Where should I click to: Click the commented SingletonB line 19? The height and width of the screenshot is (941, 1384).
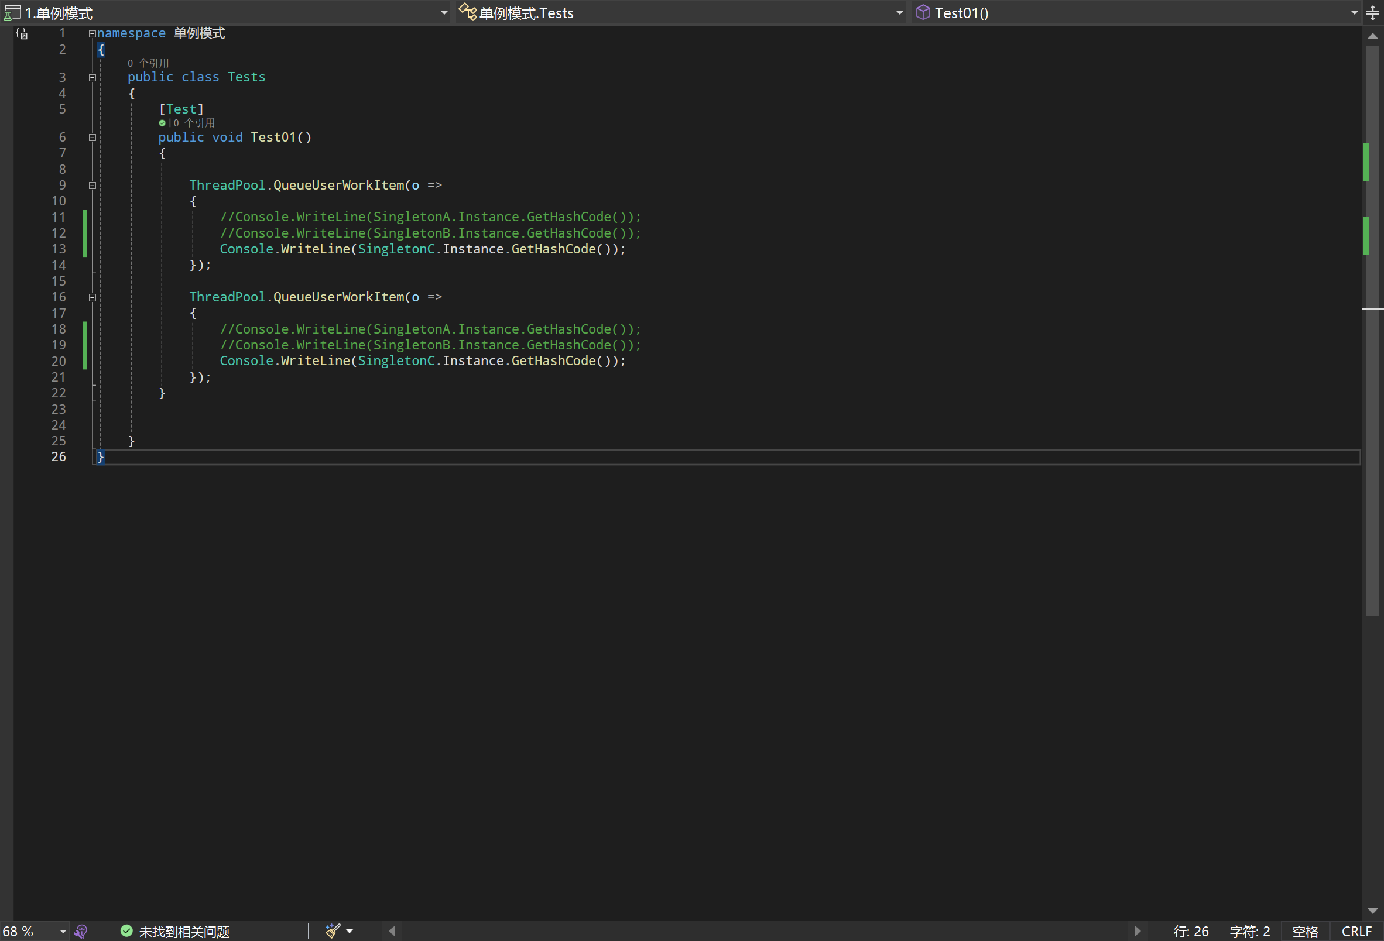point(430,345)
